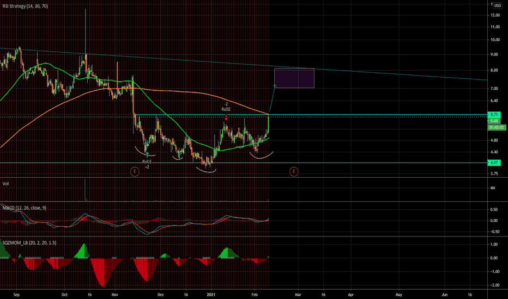
Task: Select the MACD (12, 26, close, 9) legend
Action: (x=25, y=208)
